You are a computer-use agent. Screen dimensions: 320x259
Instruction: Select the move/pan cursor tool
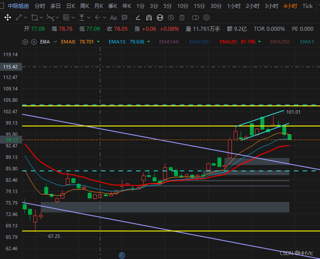click(8, 18)
